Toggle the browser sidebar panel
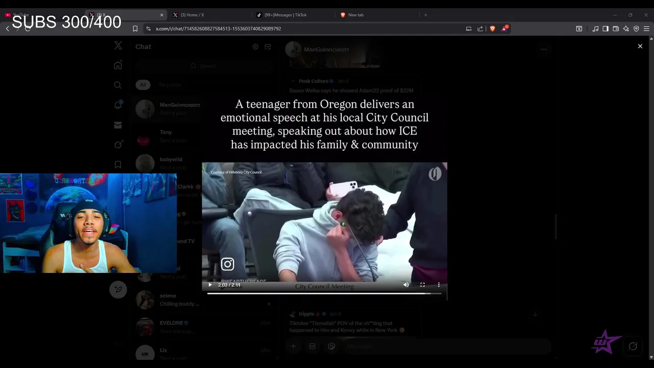The image size is (654, 368). pyautogui.click(x=605, y=29)
